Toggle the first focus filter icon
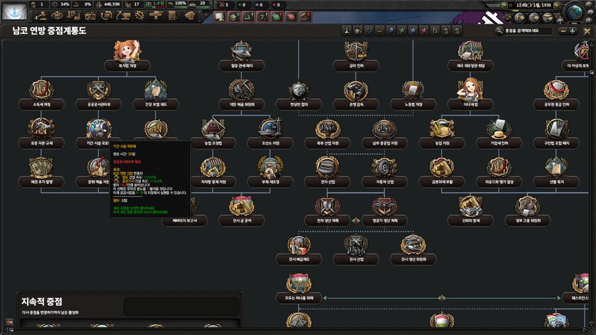Viewport: 596px width, 335px height. pos(346,30)
